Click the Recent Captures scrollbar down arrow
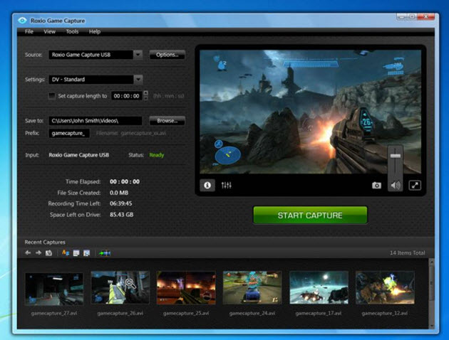 431,326
